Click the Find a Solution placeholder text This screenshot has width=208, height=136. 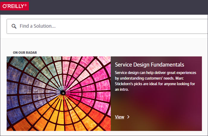[37, 26]
